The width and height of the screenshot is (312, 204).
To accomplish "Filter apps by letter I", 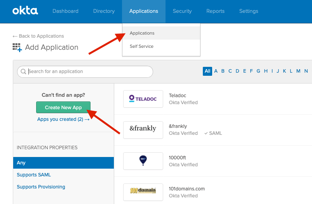I will point(272,71).
